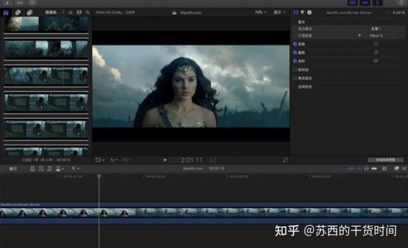The height and width of the screenshot is (248, 408).
Task: Click the opacity 100.0 % value field
Action: (x=376, y=36)
